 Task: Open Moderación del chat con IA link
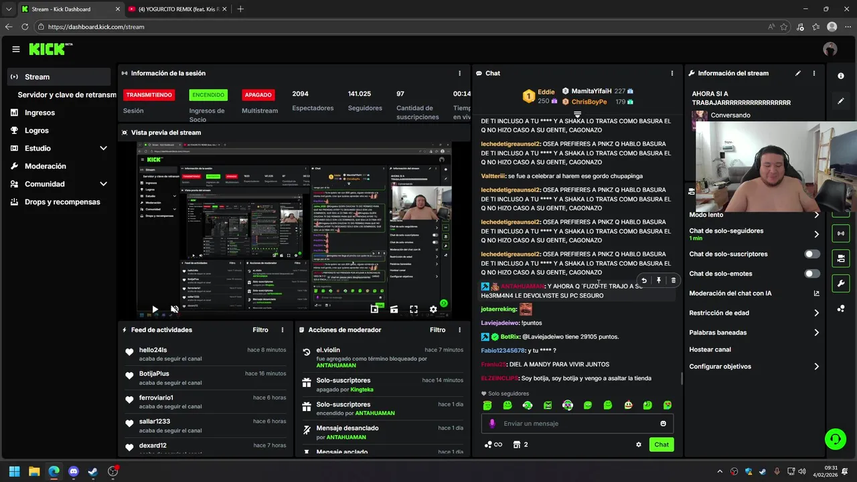755,293
